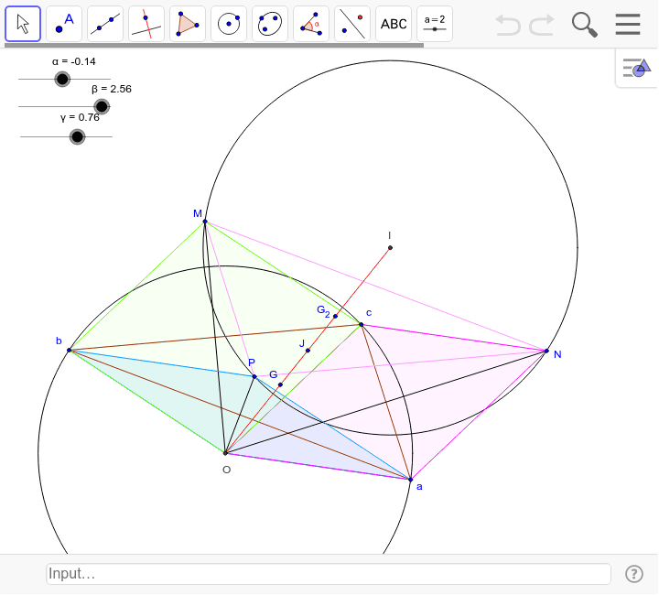Screen dimensions: 659x595
Task: Select point N on the large circle
Action: tap(546, 351)
